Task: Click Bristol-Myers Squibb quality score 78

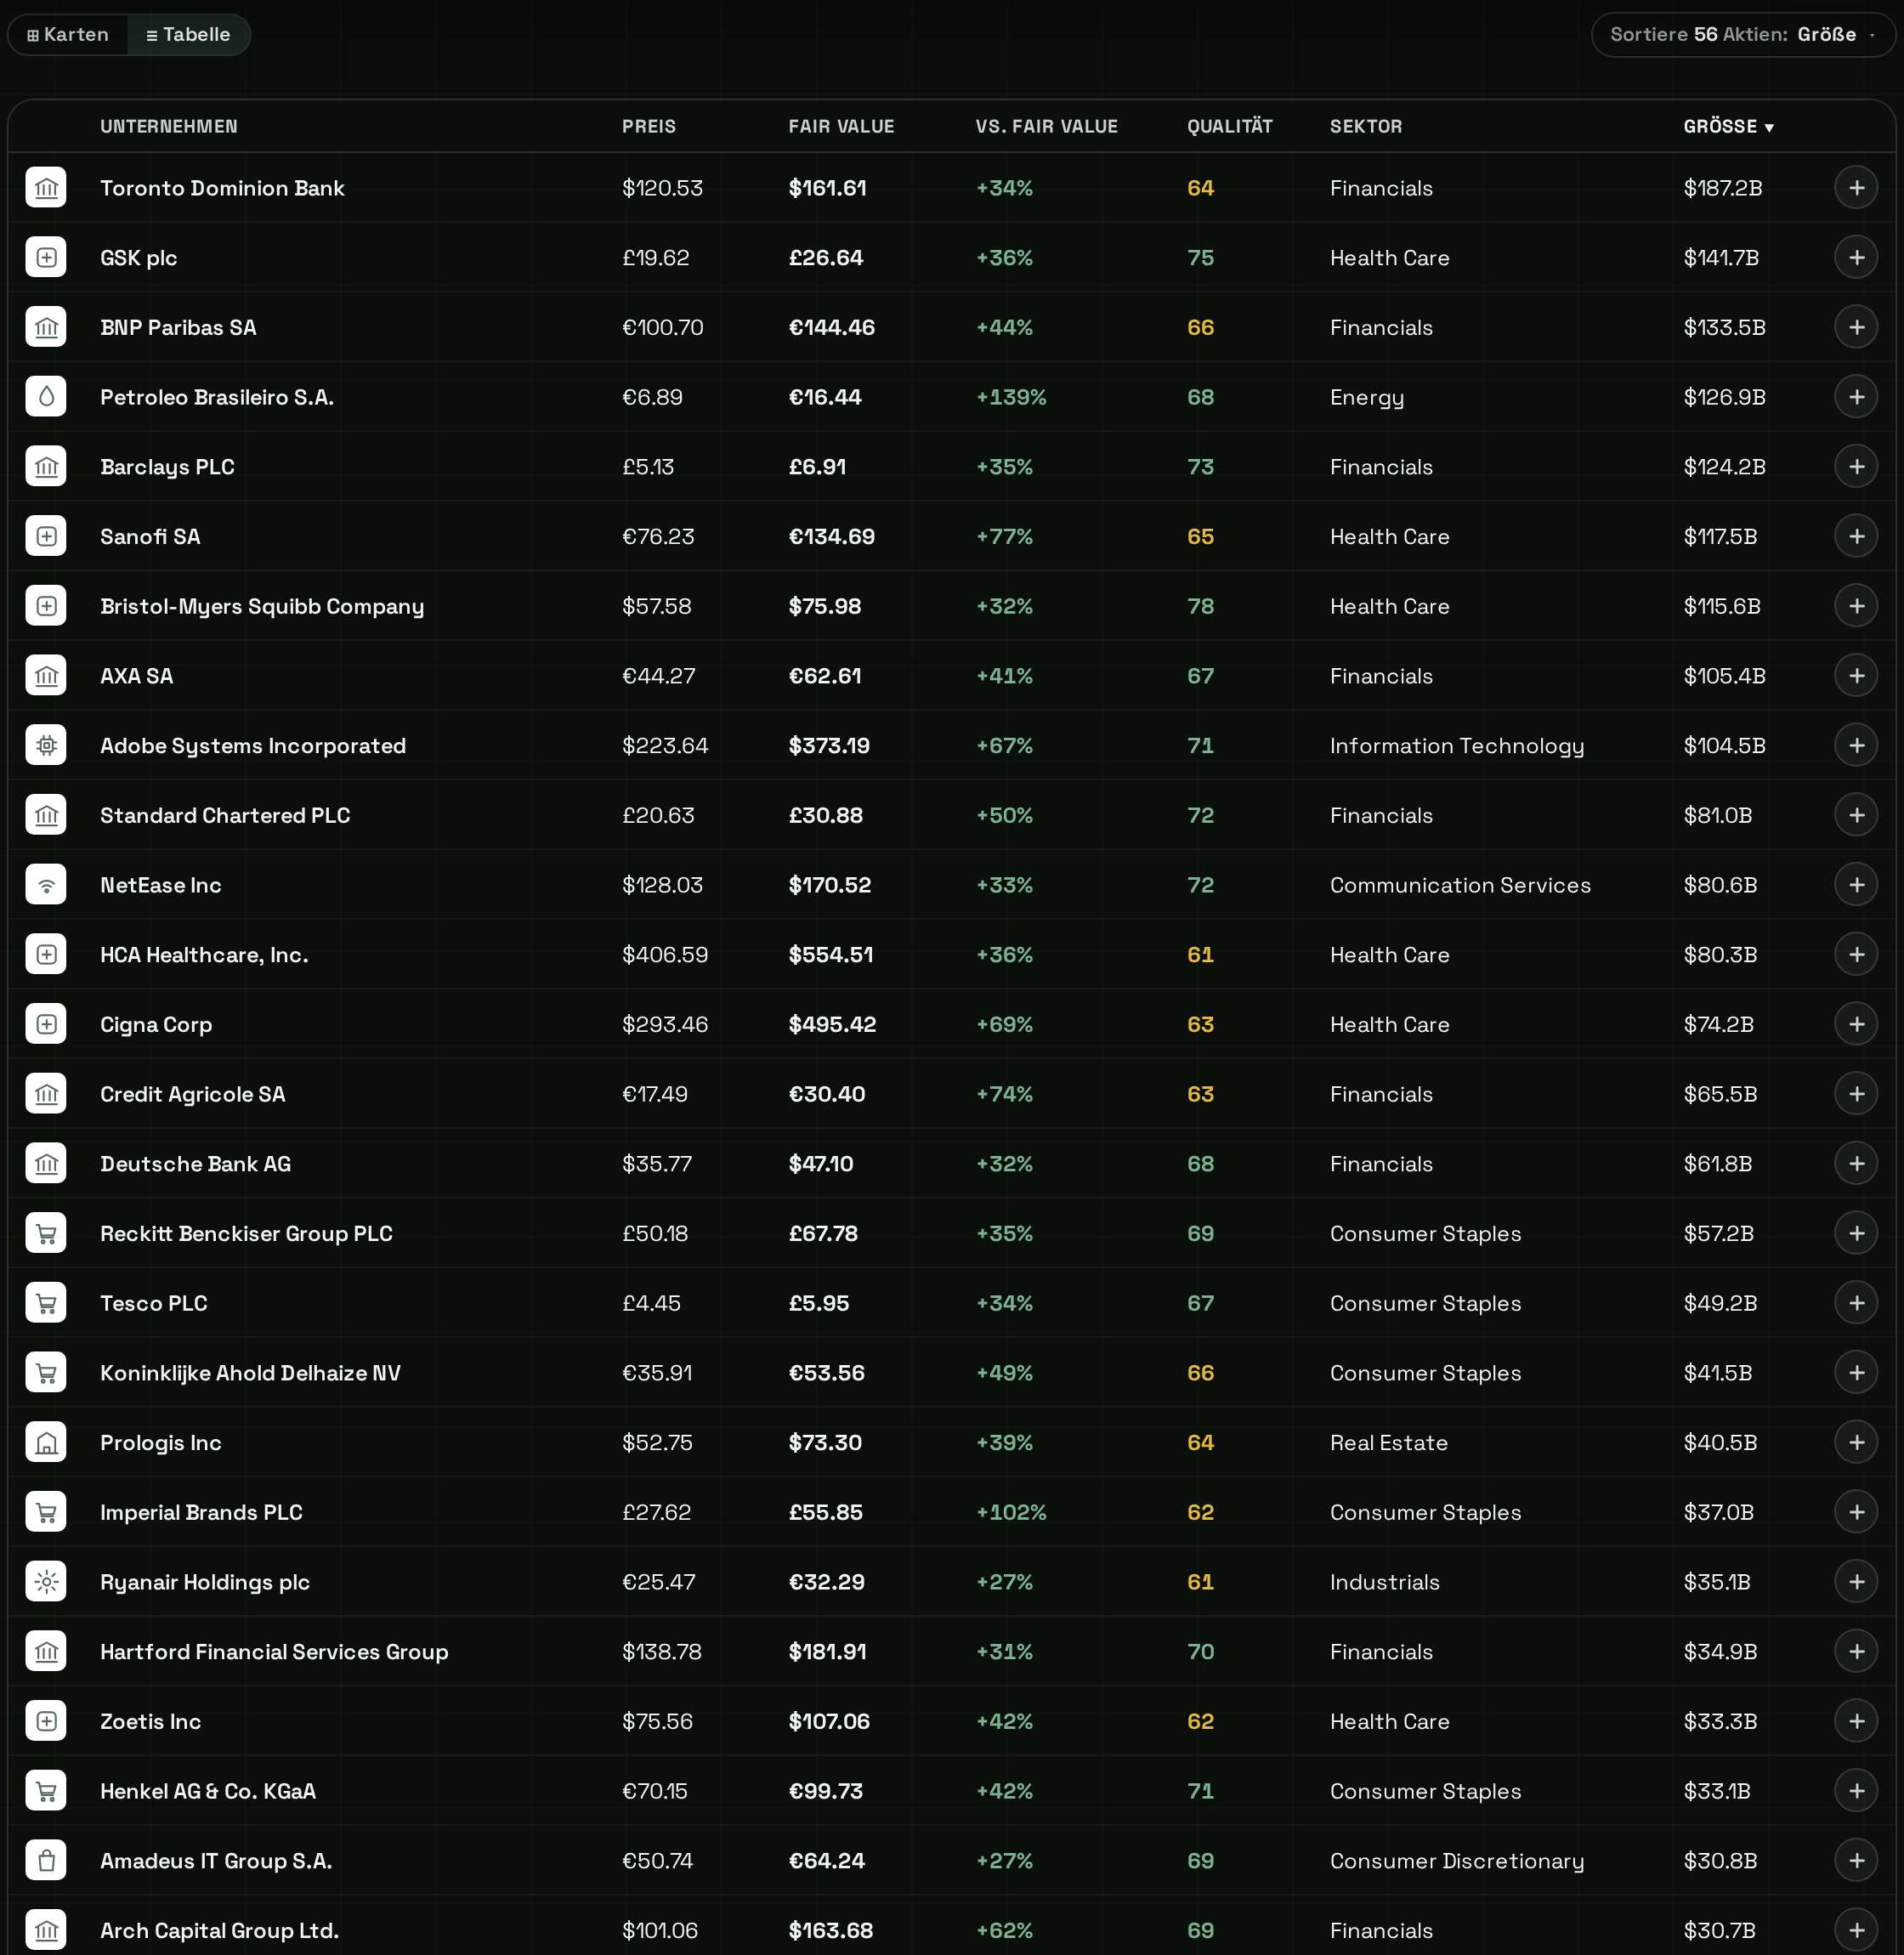Action: pos(1200,606)
